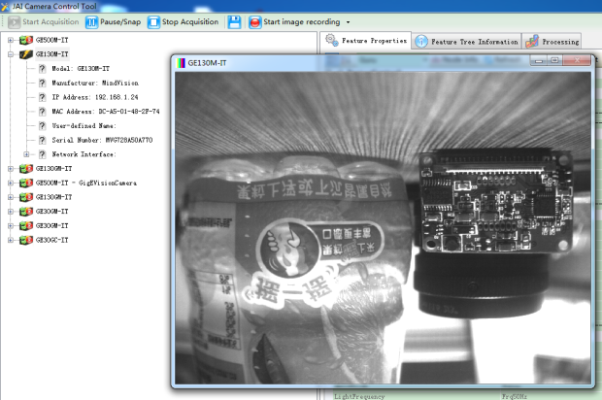Pause or snap the live image

pos(114,22)
